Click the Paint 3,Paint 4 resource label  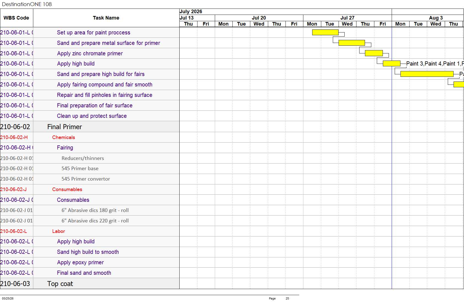coord(424,64)
